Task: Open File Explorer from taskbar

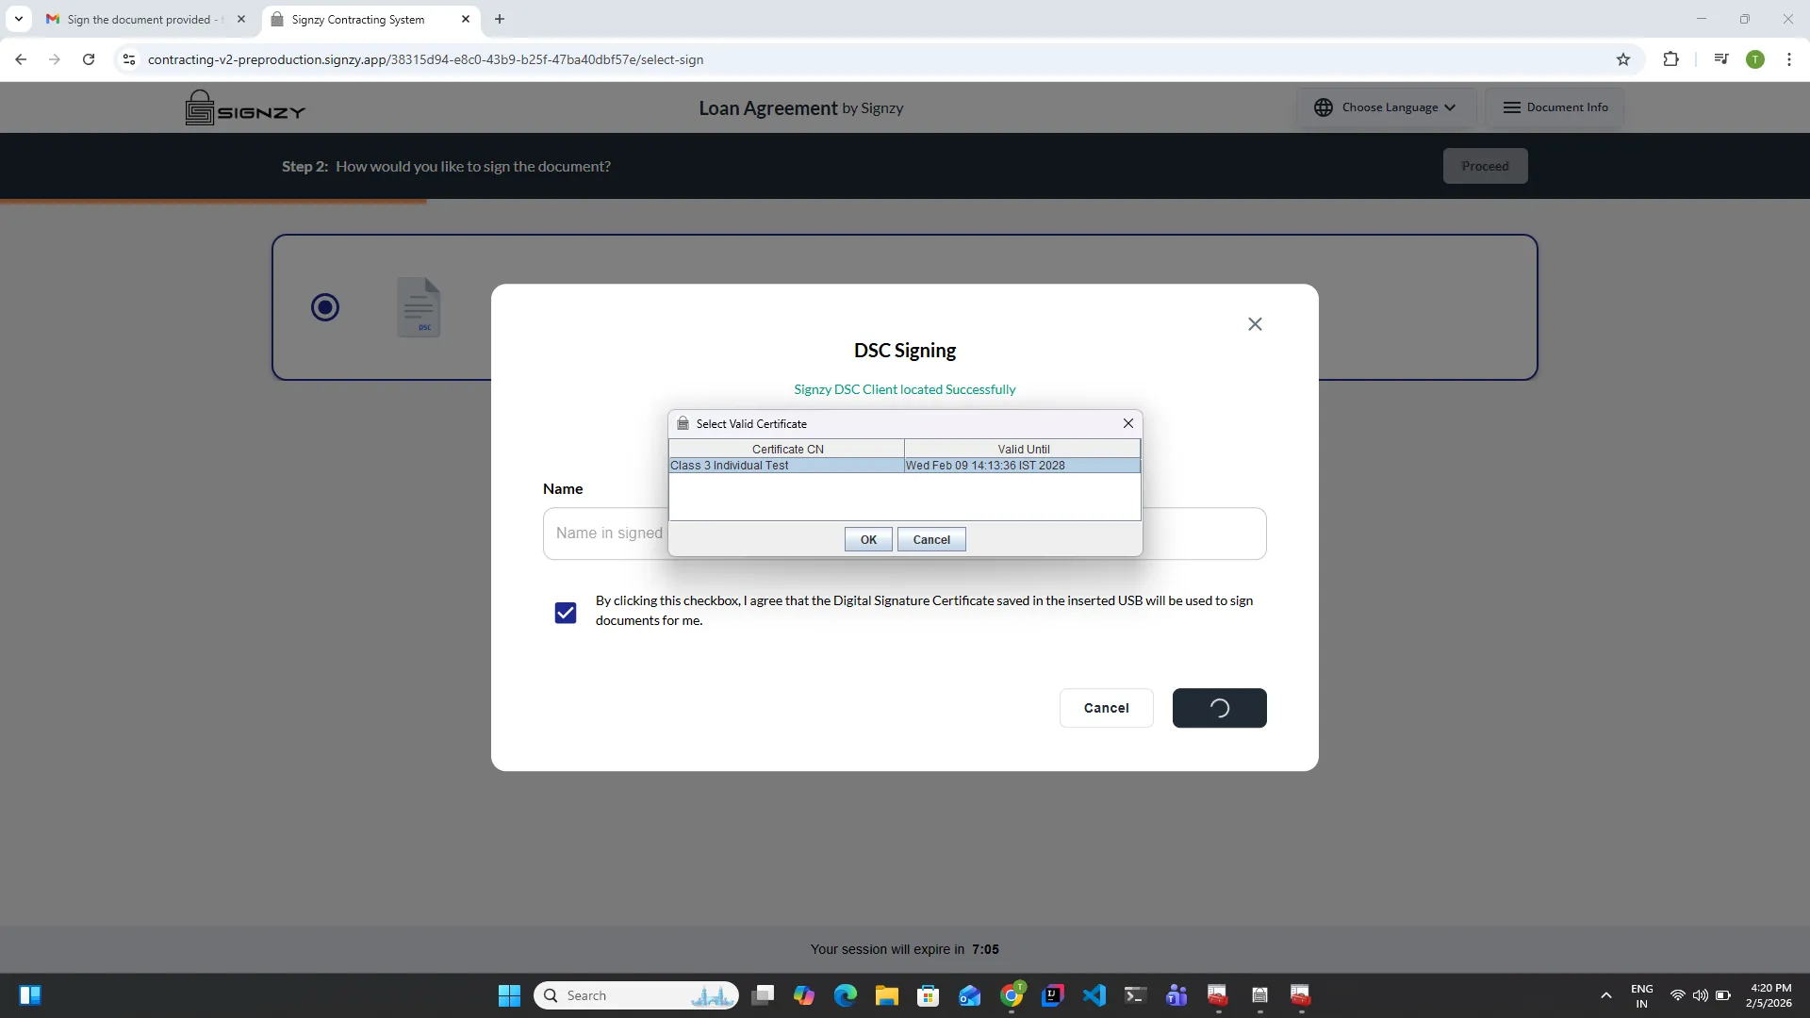Action: 887,995
